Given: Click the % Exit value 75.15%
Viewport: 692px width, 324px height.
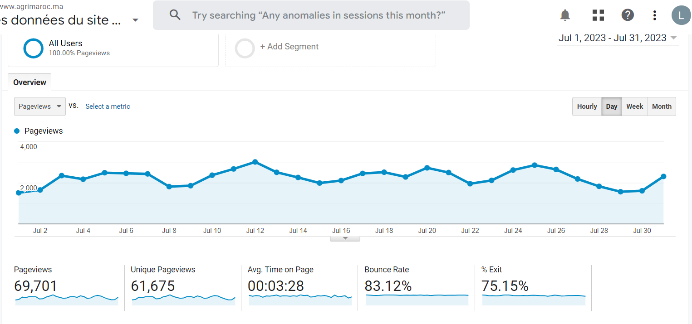Looking at the screenshot, I should click(505, 286).
